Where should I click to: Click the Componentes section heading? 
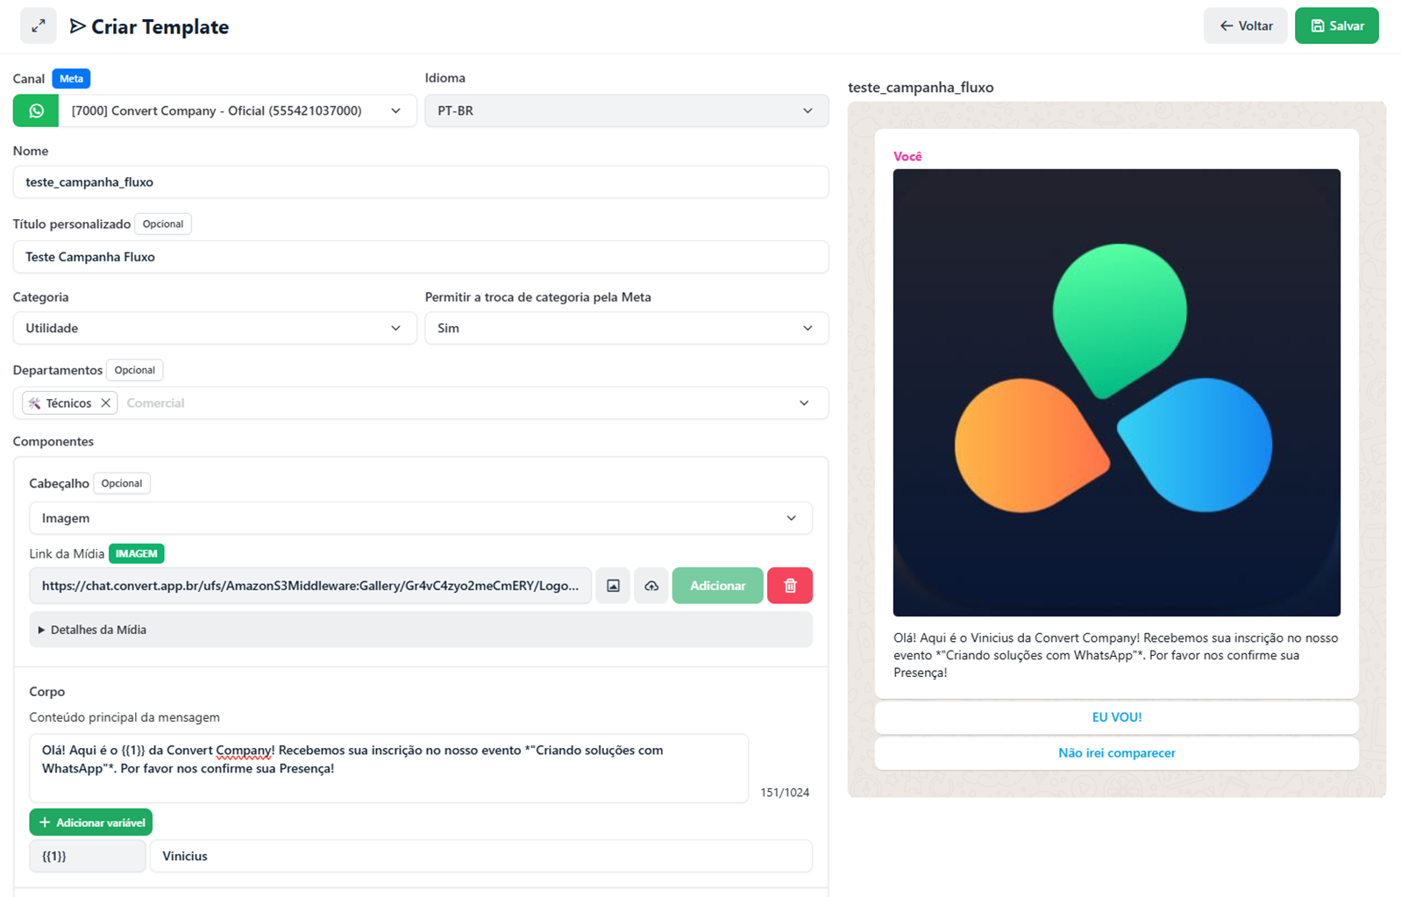[x=53, y=441]
